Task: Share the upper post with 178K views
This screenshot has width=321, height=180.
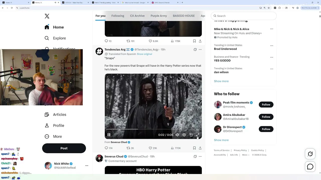Action: coord(200,41)
